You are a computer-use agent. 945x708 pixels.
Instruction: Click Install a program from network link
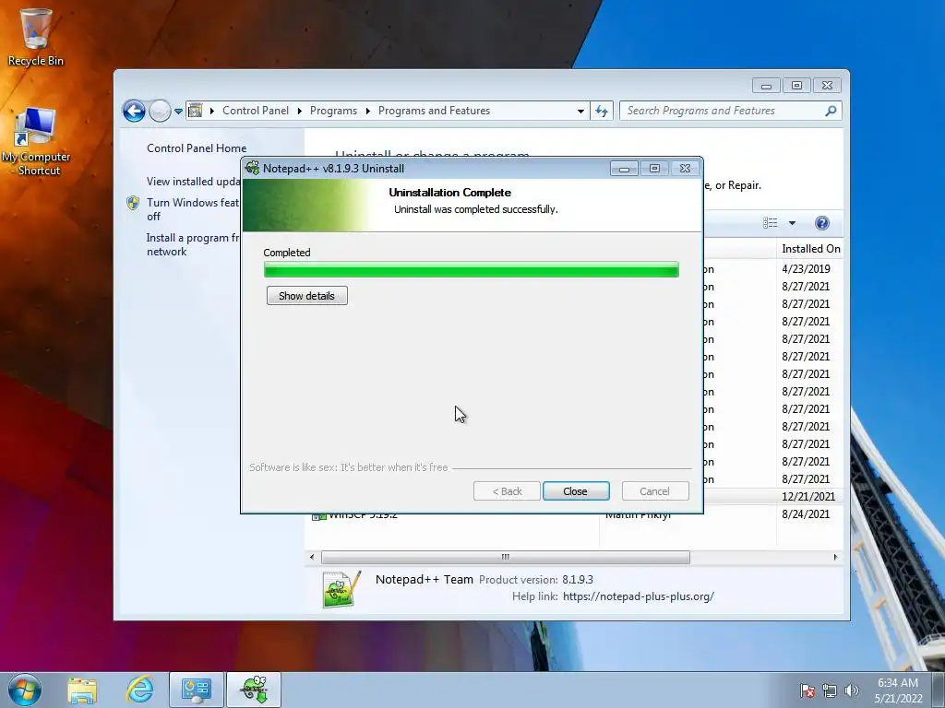click(193, 244)
